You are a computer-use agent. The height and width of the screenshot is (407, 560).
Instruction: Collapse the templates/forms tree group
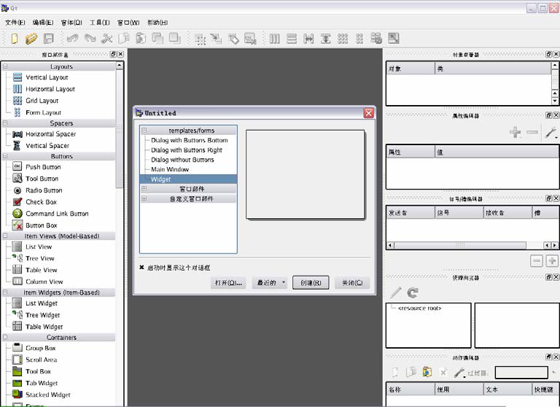[x=144, y=131]
